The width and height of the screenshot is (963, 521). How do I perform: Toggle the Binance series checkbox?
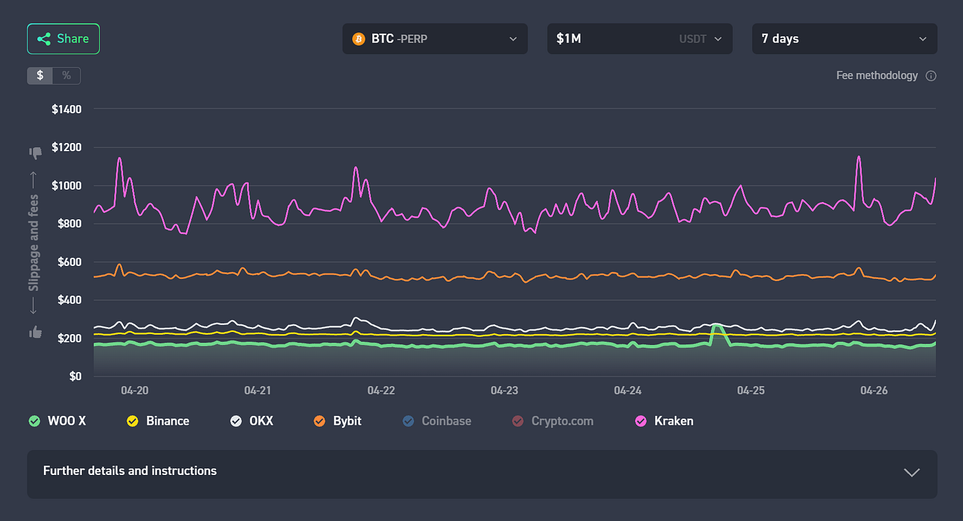pos(133,421)
